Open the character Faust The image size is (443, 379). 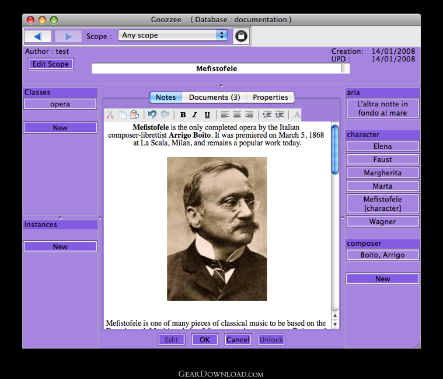[382, 159]
